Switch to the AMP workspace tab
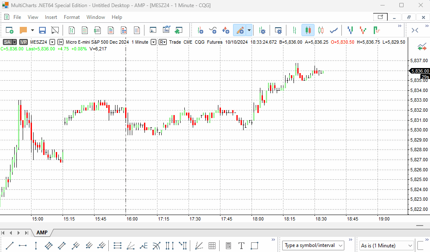Viewport: 430px width, 252px height. pos(42,233)
